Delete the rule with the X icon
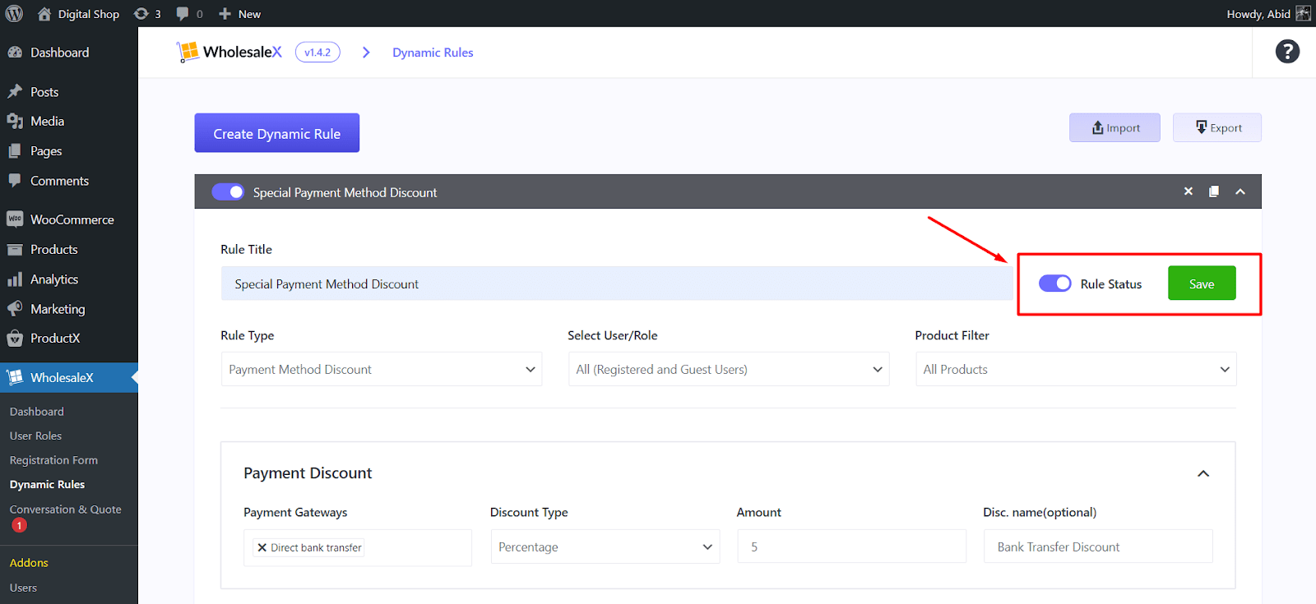Viewport: 1316px width, 604px height. click(1188, 191)
